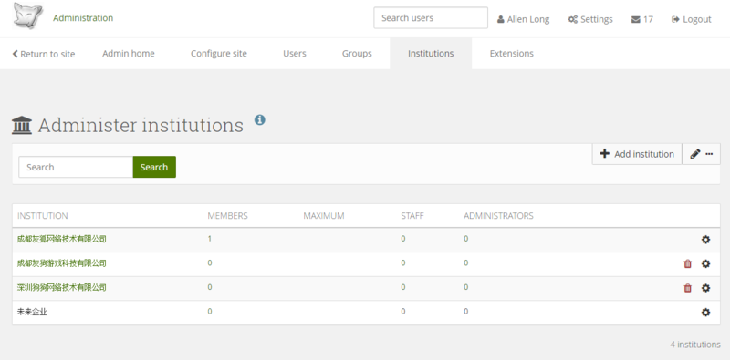Screen dimensions: 730x360
Task: Open Allen Long's profile
Action: [523, 19]
